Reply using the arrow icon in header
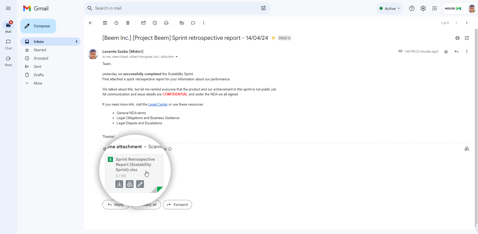The height and width of the screenshot is (234, 478). point(456,52)
